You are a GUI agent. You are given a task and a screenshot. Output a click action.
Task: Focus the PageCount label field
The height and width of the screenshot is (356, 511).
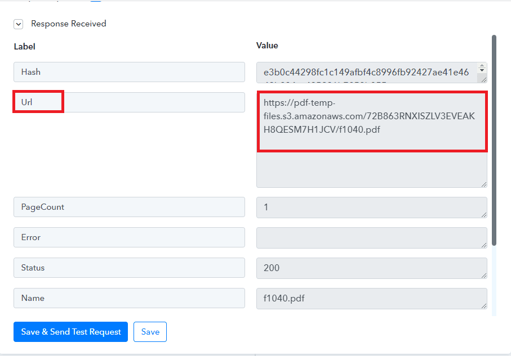point(129,207)
